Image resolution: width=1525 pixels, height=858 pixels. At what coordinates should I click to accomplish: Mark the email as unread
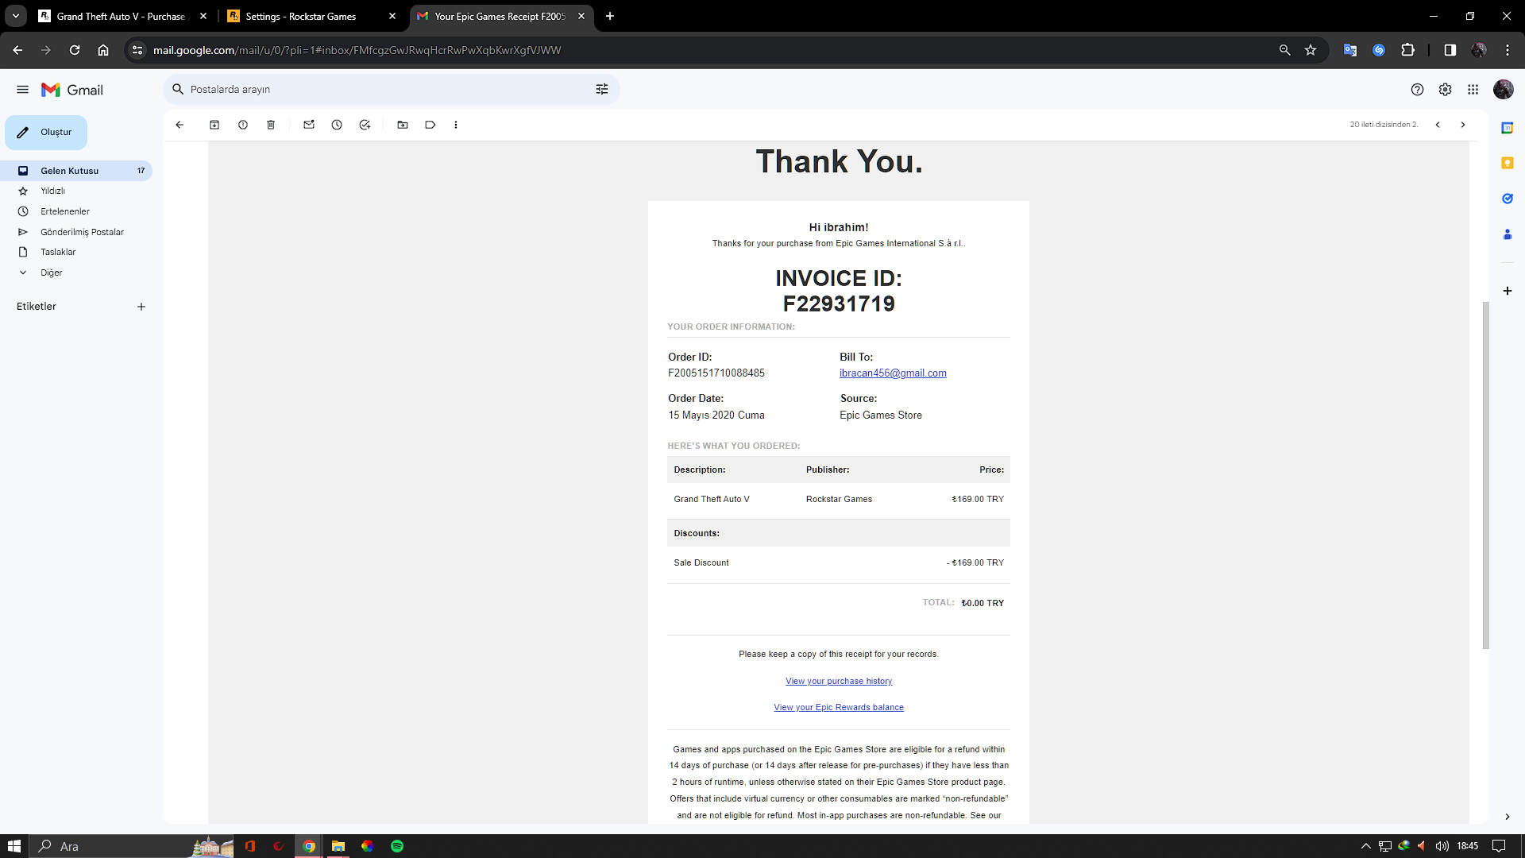[x=309, y=125]
